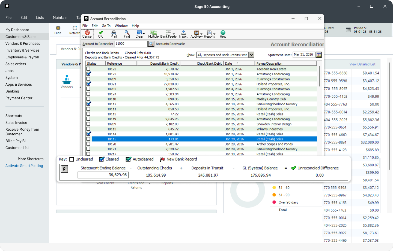The width and height of the screenshot is (393, 251).
Task: Mark Teesdale Real Estate deposit as cleared
Action: (x=88, y=69)
